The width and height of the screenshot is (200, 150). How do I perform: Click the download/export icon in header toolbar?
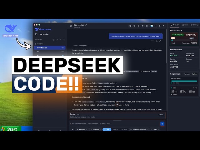138,26
